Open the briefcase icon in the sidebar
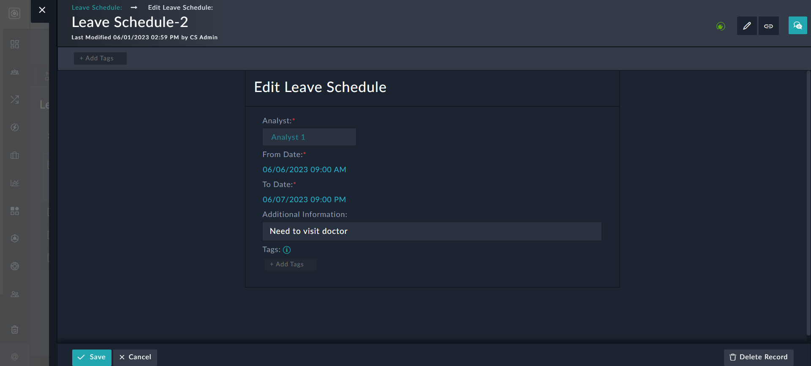Screen dimensions: 811x366 (15, 155)
